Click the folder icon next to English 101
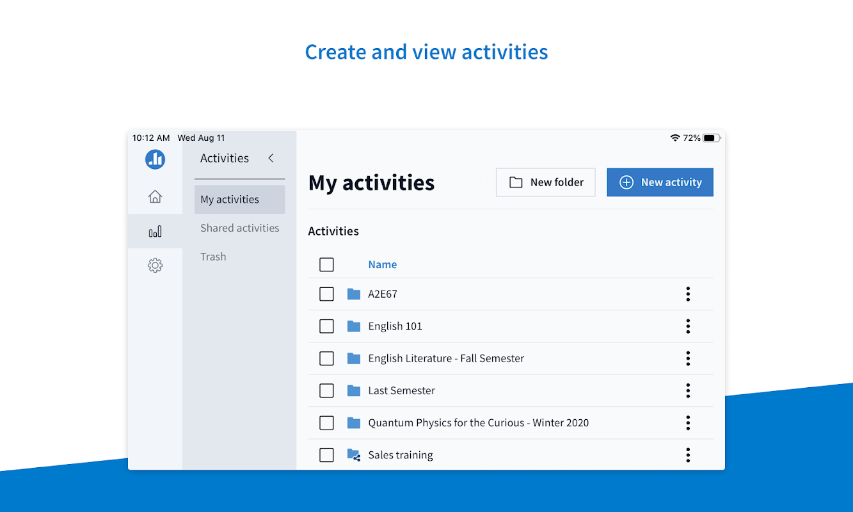This screenshot has width=853, height=512. pos(354,326)
